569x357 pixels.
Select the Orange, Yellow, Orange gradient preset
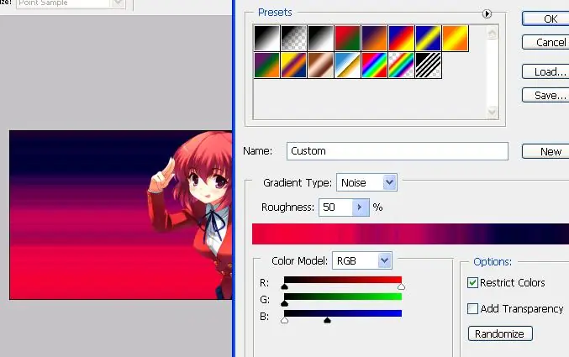[455, 38]
